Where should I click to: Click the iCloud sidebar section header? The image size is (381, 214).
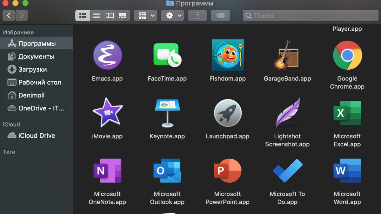11,124
